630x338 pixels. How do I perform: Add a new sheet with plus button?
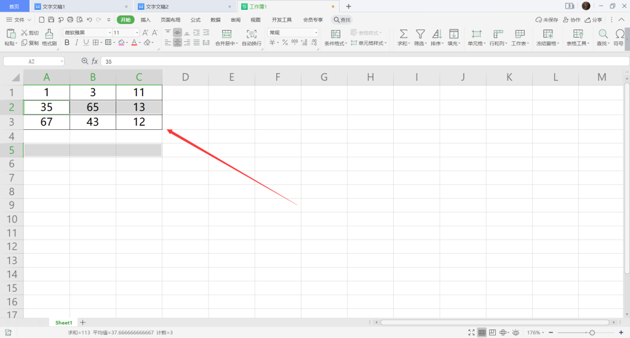tap(83, 323)
